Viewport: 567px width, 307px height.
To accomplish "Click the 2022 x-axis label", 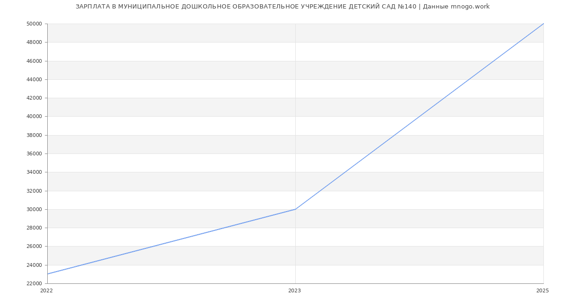I will [47, 290].
